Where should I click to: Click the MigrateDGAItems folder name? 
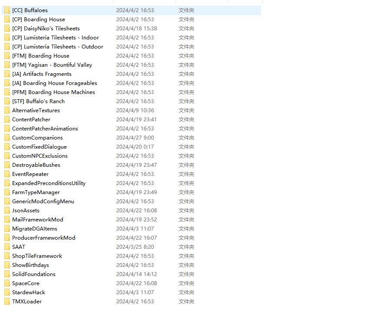click(x=35, y=229)
